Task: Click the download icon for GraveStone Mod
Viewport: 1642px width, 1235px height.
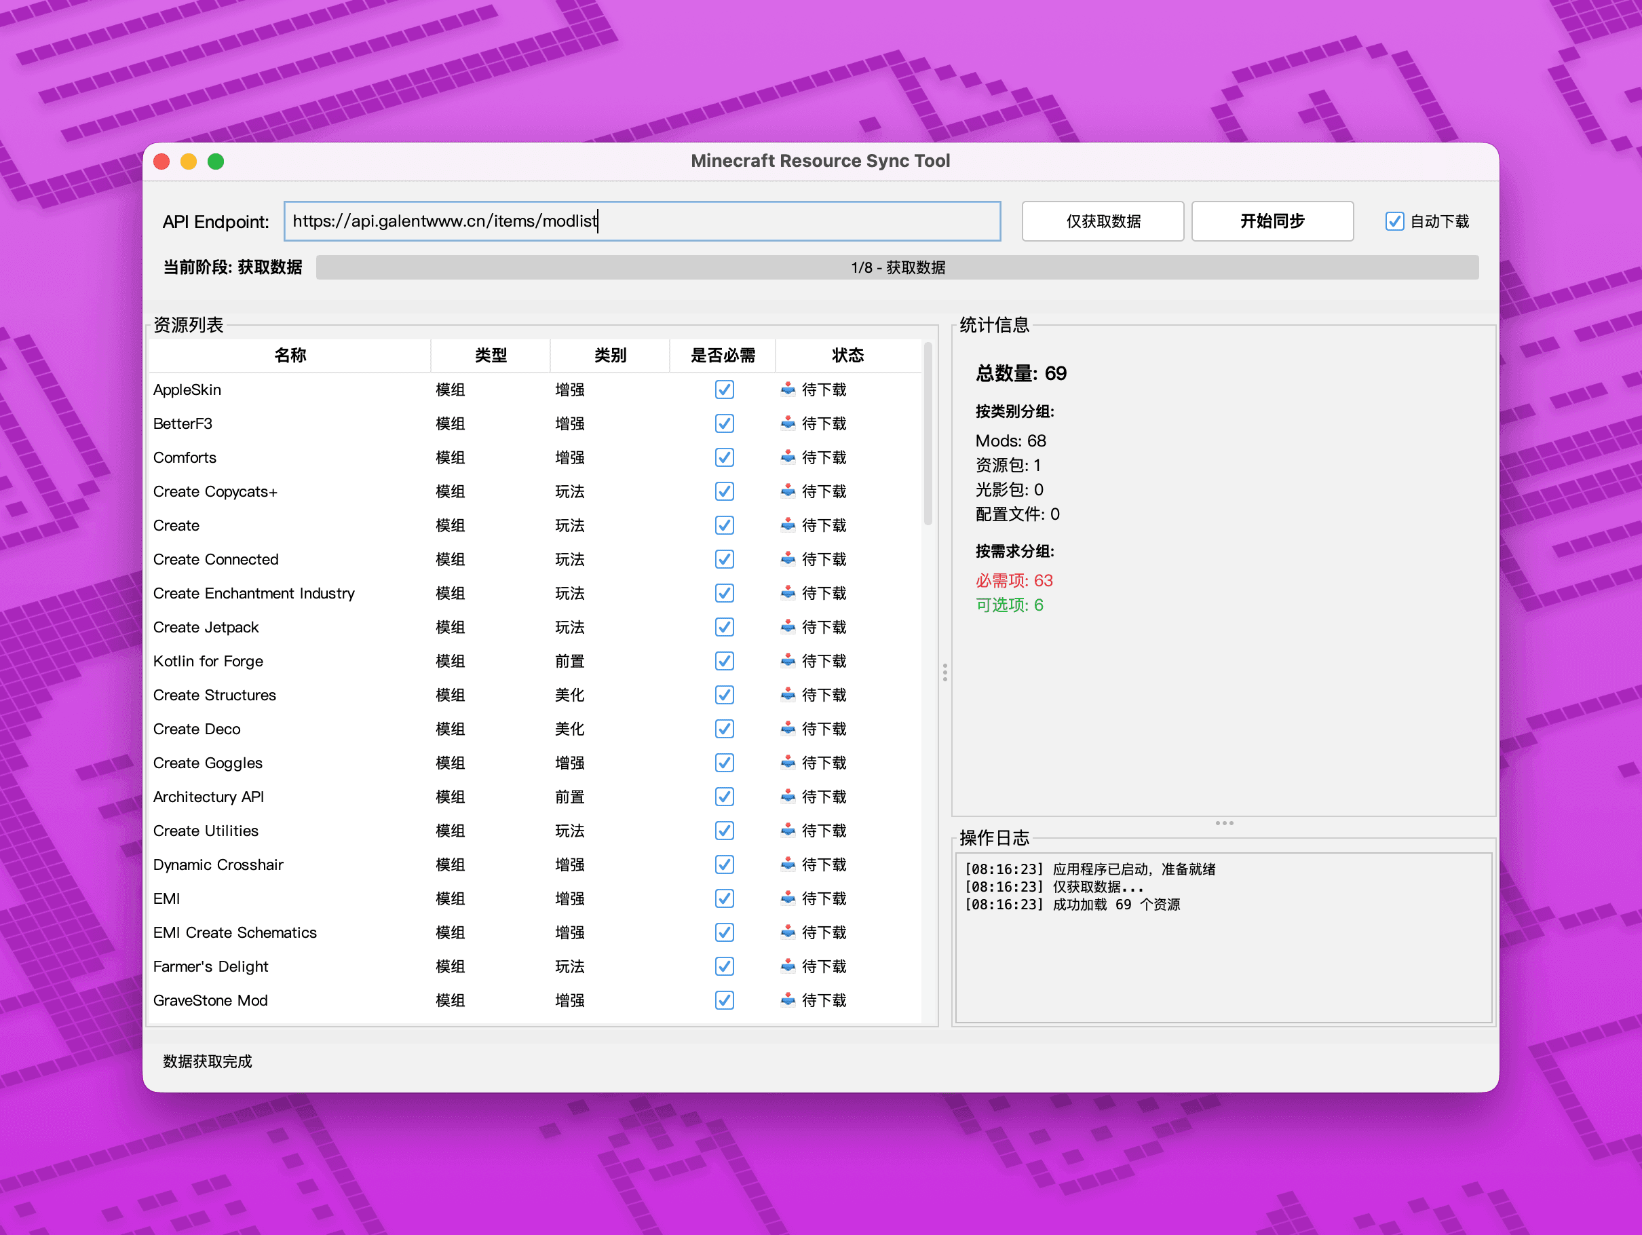Action: coord(788,1000)
